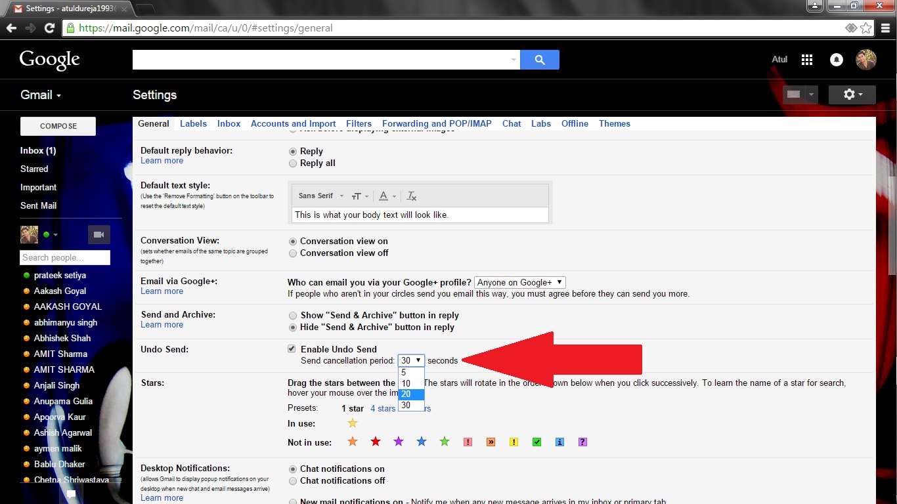
Task: Open the Themes tab
Action: (x=615, y=123)
